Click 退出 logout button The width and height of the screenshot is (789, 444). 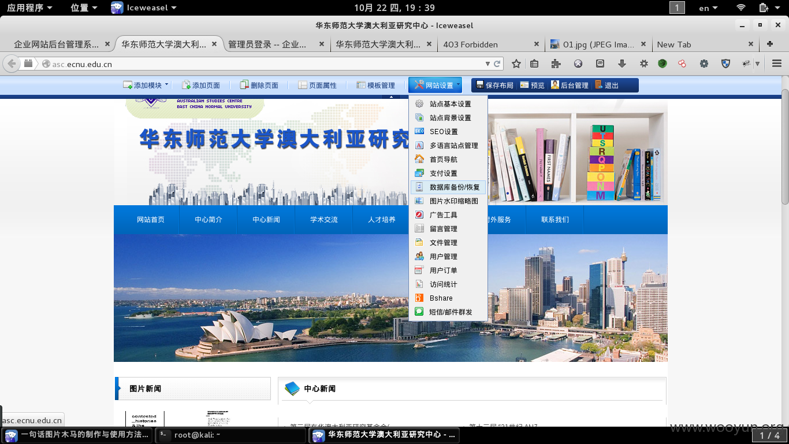coord(606,85)
